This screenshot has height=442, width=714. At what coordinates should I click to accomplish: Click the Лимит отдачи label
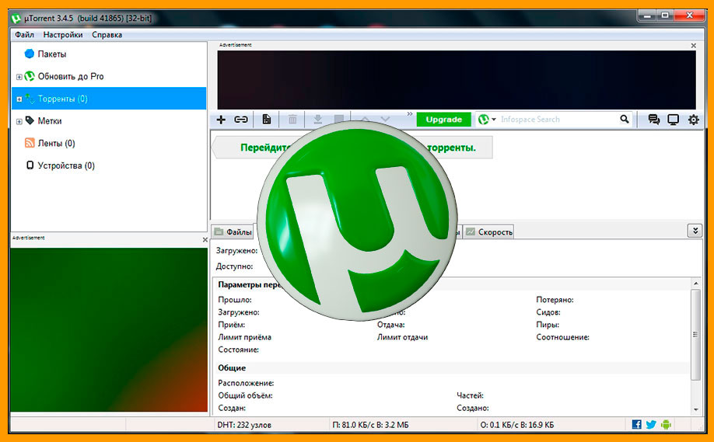[x=402, y=337]
